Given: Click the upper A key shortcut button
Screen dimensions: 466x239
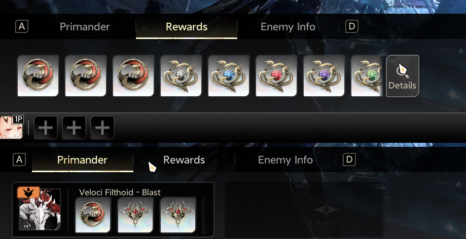Looking at the screenshot, I should click(22, 27).
